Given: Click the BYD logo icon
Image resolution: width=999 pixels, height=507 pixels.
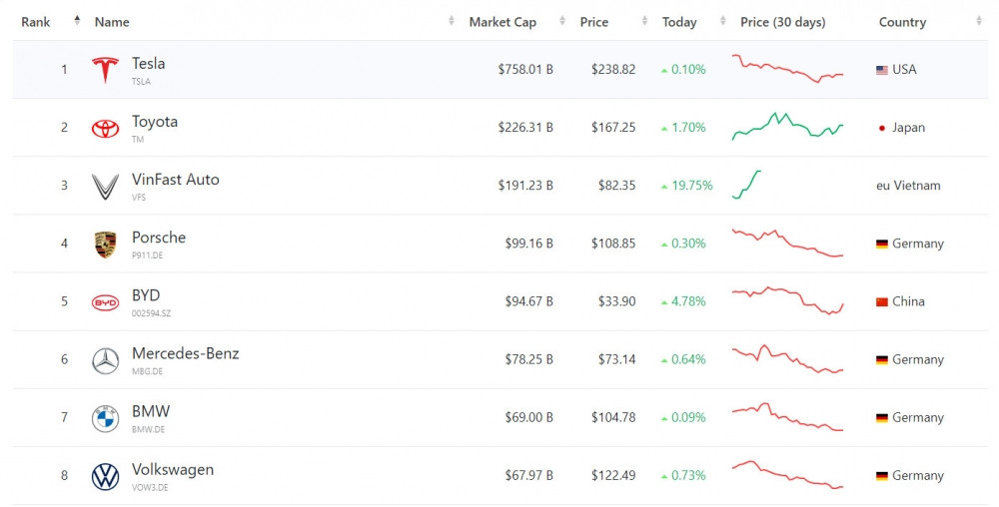Looking at the screenshot, I should click(105, 302).
